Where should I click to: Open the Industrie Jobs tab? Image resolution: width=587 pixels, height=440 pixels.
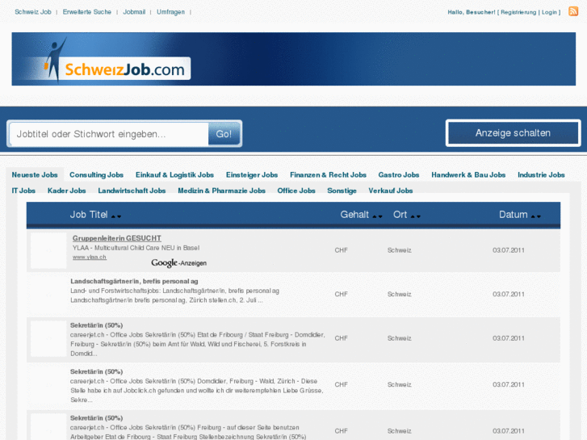click(x=541, y=175)
